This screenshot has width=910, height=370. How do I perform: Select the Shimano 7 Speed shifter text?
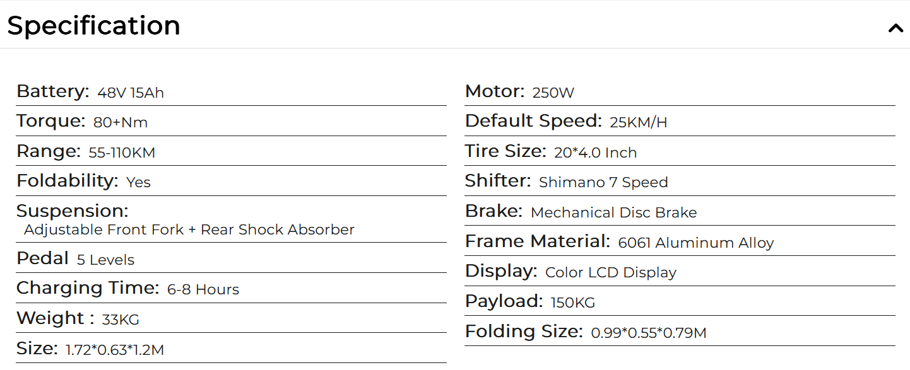coord(603,183)
